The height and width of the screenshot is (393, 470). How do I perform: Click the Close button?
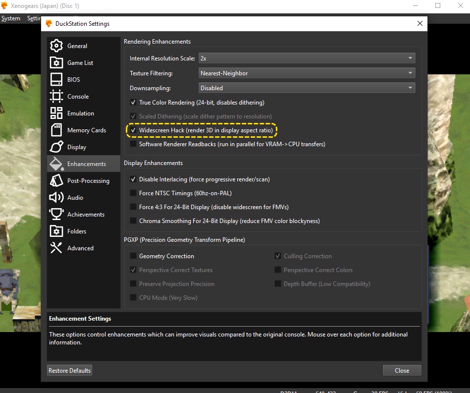tap(402, 371)
